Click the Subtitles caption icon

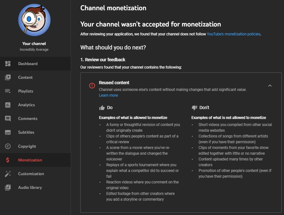(x=8, y=132)
